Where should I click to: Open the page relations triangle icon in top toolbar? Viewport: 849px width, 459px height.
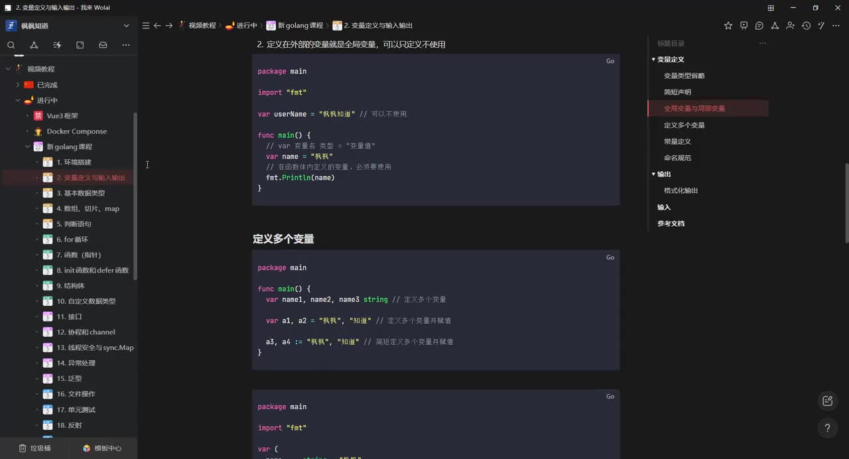(775, 25)
